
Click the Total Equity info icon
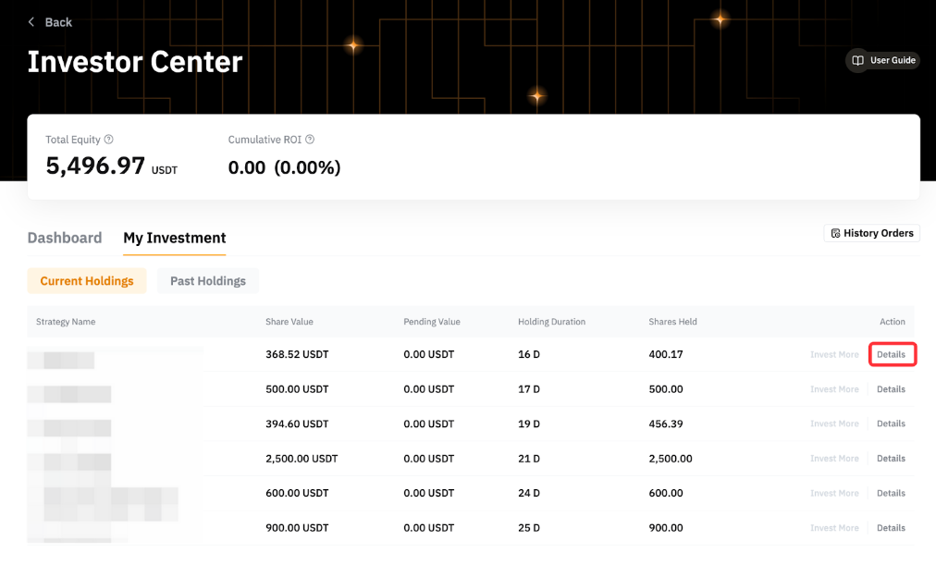point(109,140)
